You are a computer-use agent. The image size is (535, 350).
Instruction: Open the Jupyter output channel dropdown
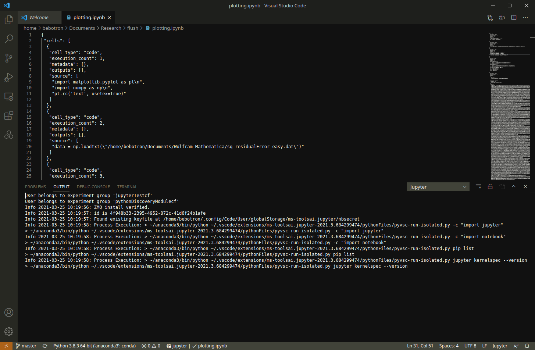[x=438, y=186]
